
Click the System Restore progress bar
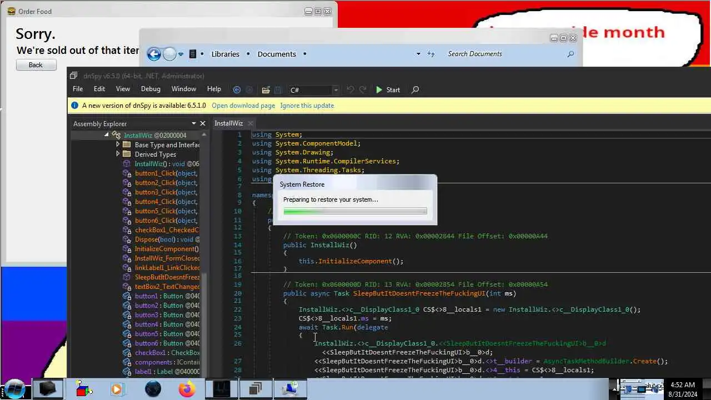point(355,211)
